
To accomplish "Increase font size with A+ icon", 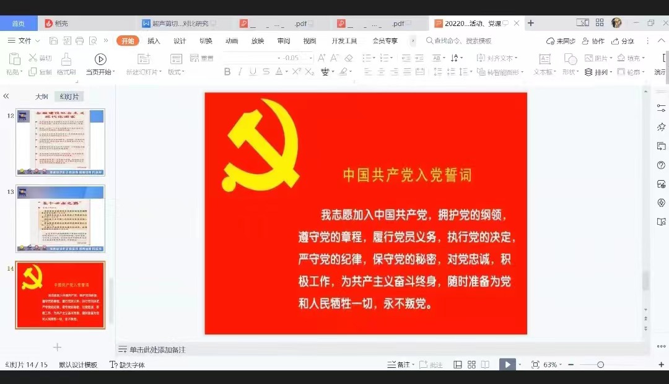I will click(321, 58).
